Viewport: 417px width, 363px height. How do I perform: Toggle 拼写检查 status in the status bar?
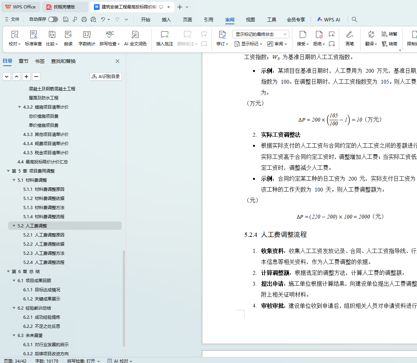click(83, 361)
